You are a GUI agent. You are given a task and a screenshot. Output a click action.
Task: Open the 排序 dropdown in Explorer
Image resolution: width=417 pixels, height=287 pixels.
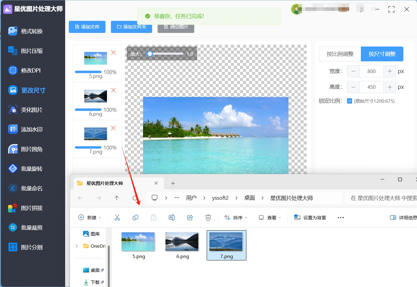[x=236, y=218]
